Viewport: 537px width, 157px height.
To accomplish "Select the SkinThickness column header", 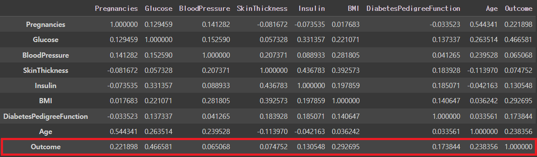I will 262,9.
